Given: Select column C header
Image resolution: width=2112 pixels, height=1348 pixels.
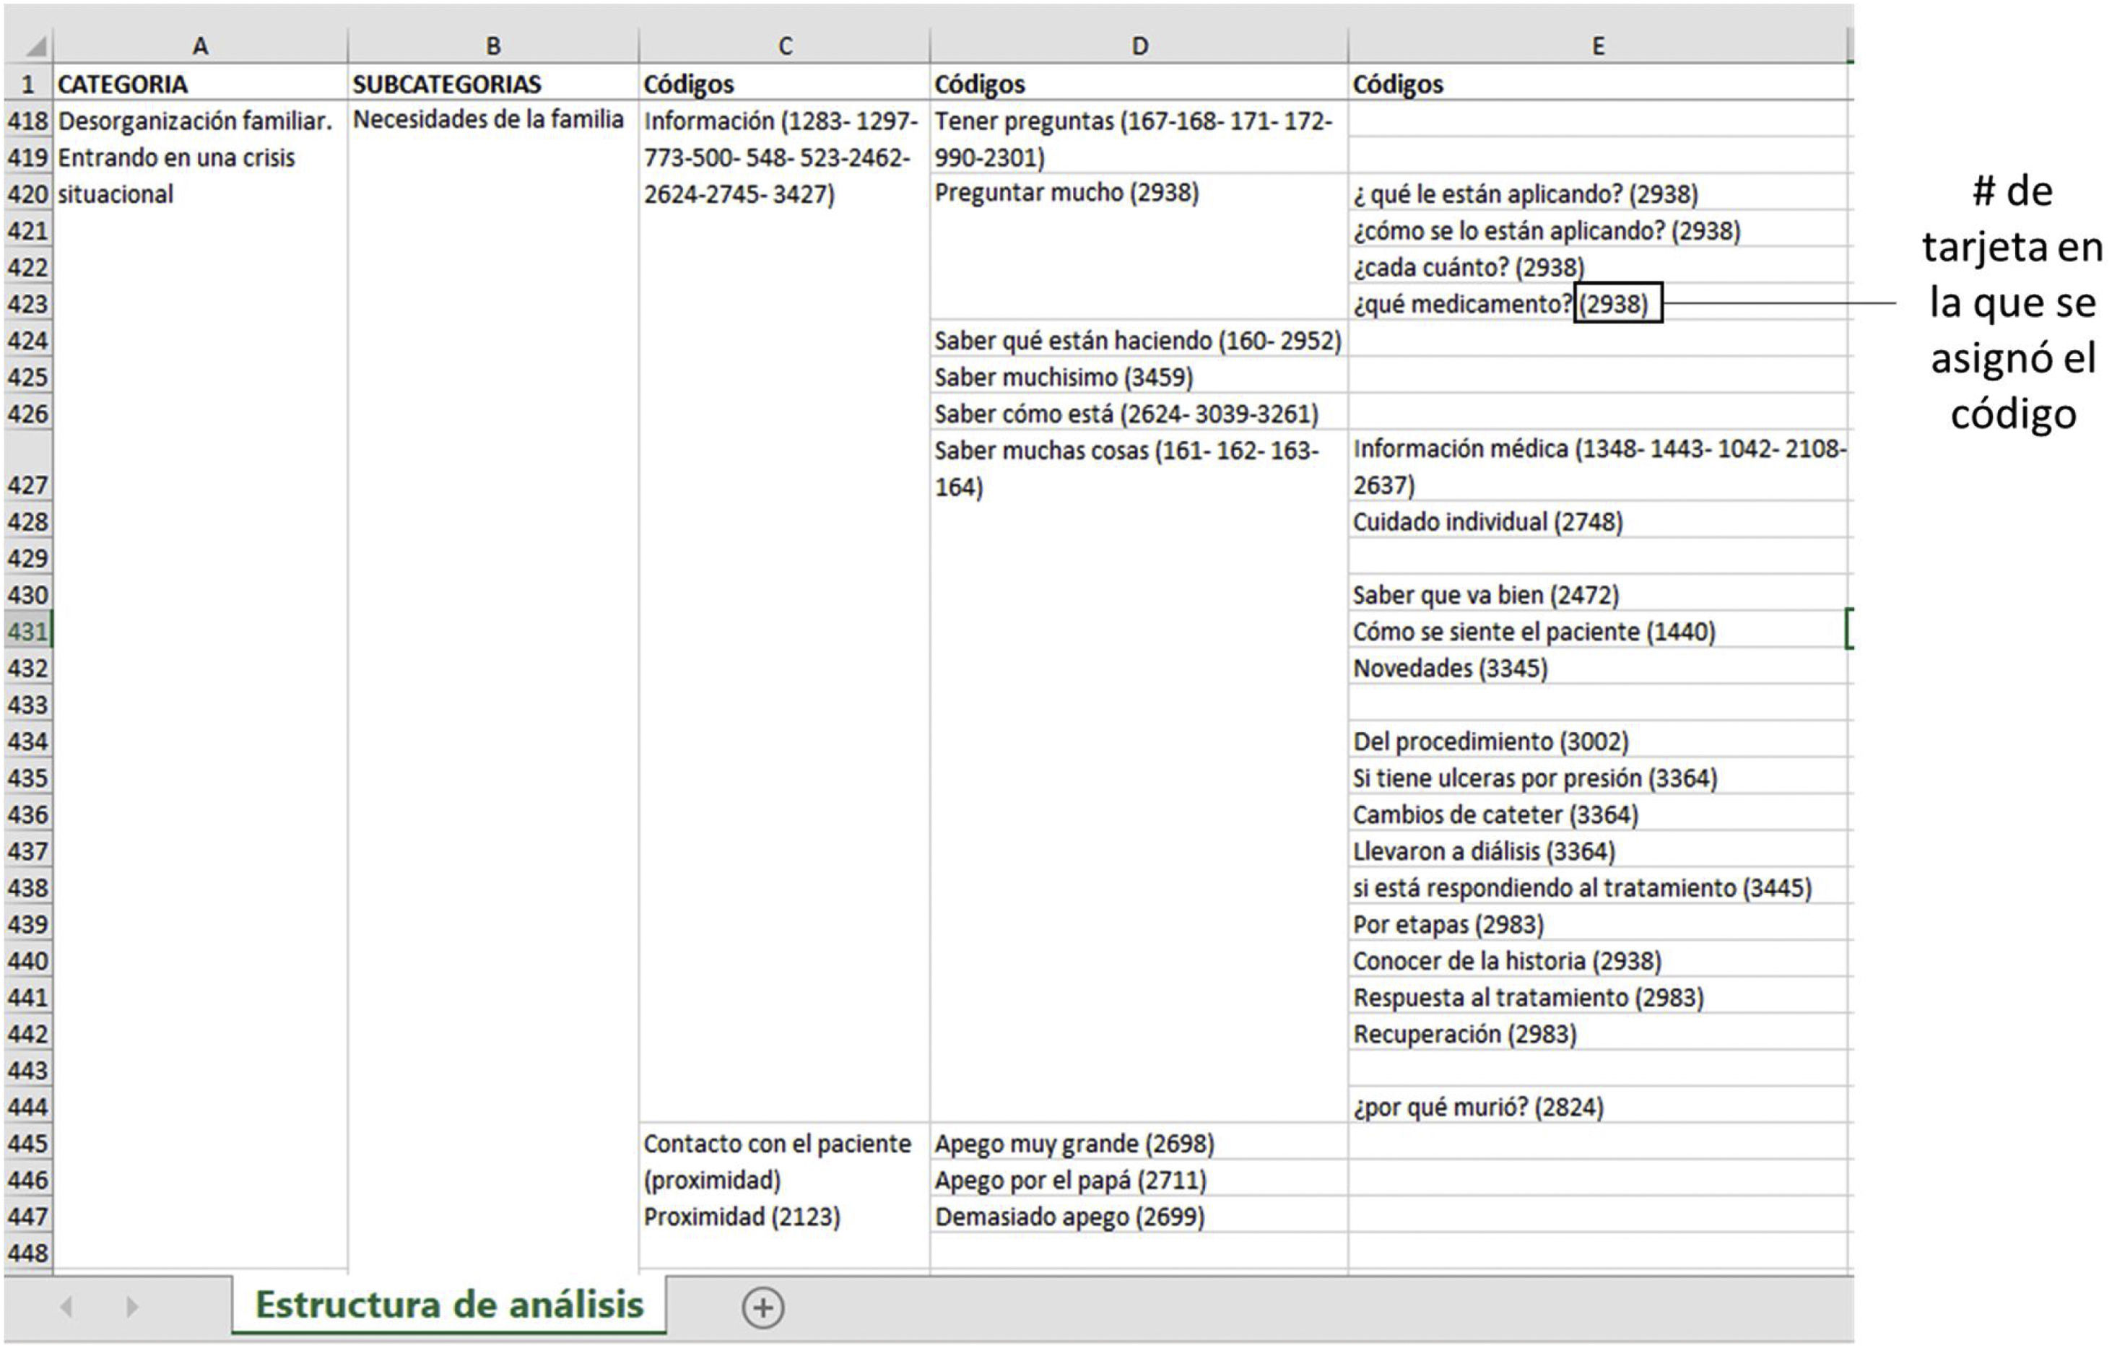Looking at the screenshot, I should tap(785, 45).
